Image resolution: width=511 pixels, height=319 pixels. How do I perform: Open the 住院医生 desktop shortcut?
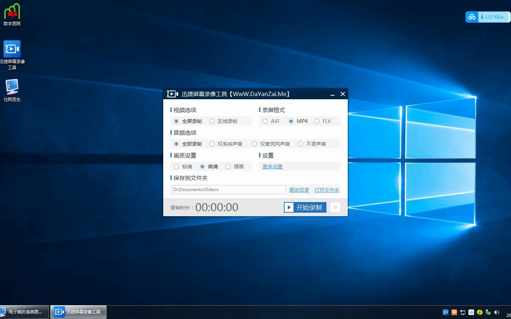[x=12, y=90]
